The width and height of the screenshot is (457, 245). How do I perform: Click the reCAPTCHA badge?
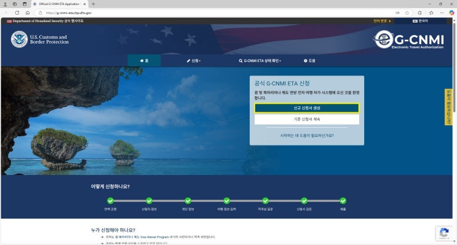(444, 233)
